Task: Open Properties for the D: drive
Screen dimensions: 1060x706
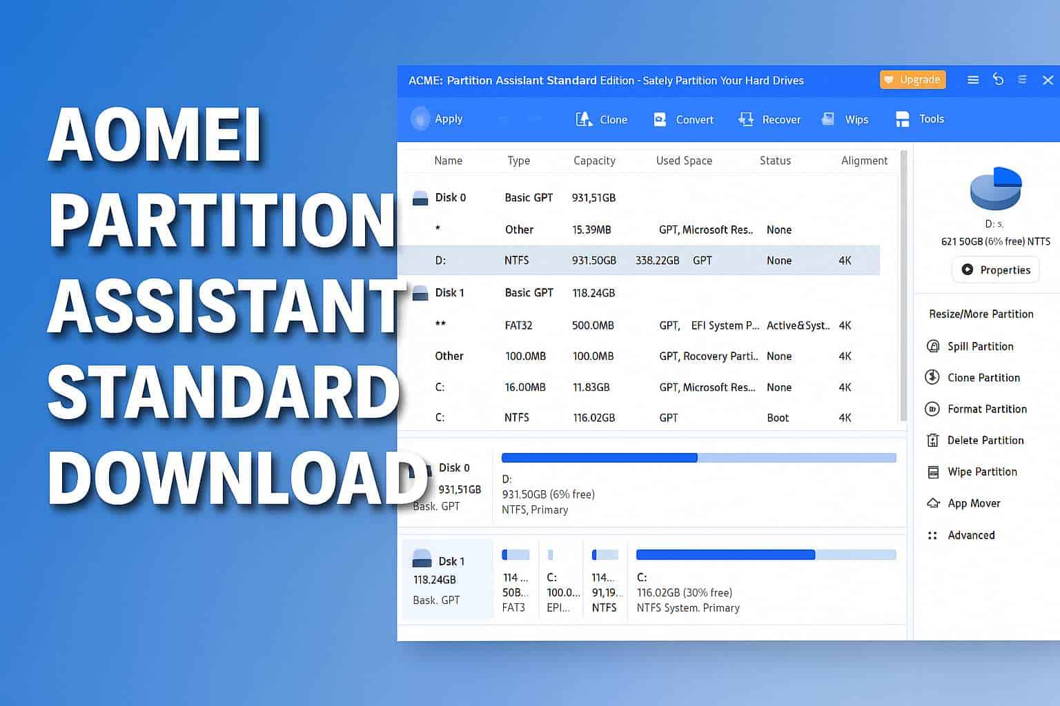Action: pos(995,270)
